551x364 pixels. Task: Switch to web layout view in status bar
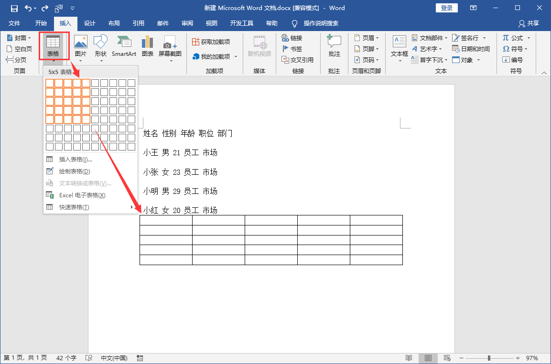(447, 358)
